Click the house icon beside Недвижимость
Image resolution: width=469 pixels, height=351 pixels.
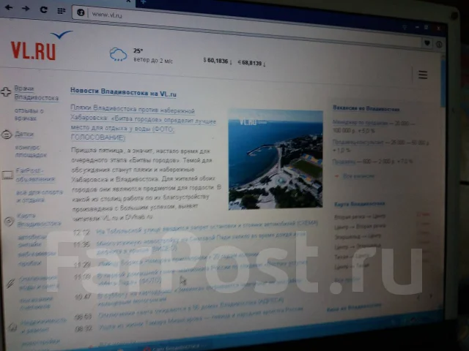pyautogui.click(x=12, y=327)
